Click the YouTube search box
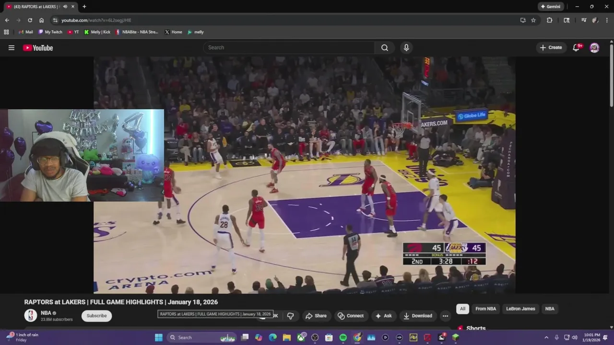Screen dimensions: 614x345 [x=289, y=47]
